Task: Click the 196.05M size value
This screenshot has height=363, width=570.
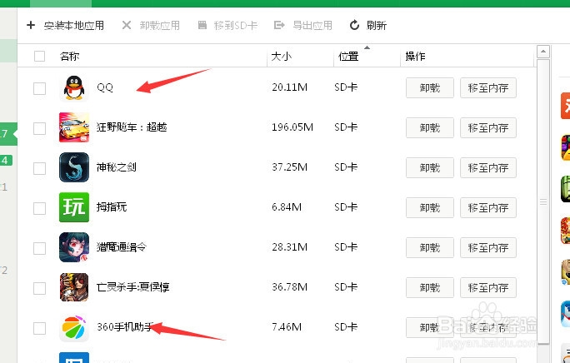Action: click(292, 127)
